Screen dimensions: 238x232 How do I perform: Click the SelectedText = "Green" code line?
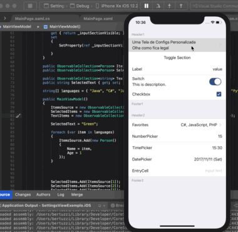click(x=74, y=124)
